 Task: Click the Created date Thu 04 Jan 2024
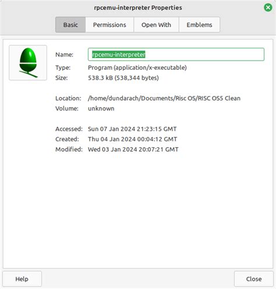click(x=133, y=139)
